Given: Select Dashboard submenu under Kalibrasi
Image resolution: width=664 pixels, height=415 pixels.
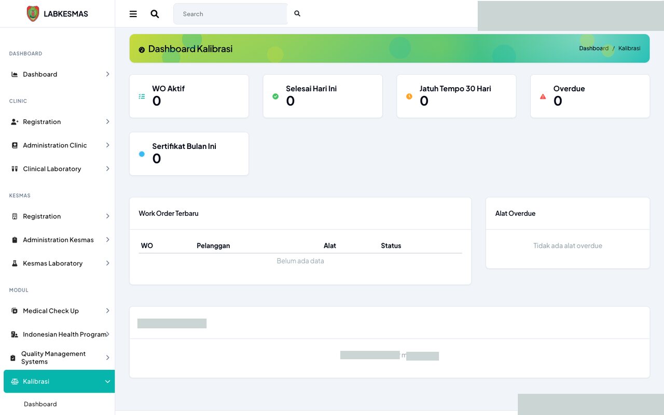Looking at the screenshot, I should (x=40, y=404).
